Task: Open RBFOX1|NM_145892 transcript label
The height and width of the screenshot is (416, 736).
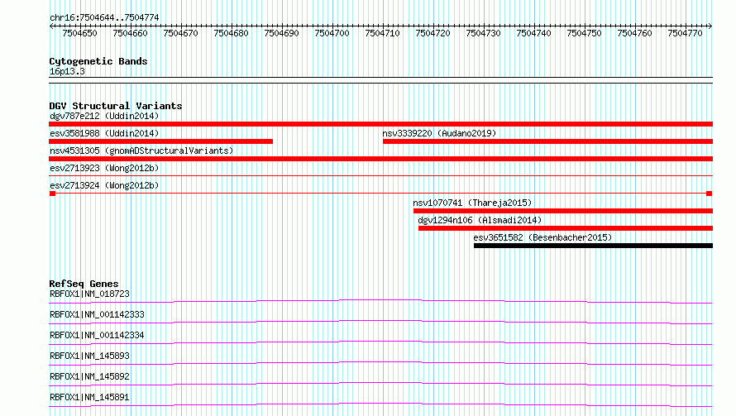Action: (89, 376)
